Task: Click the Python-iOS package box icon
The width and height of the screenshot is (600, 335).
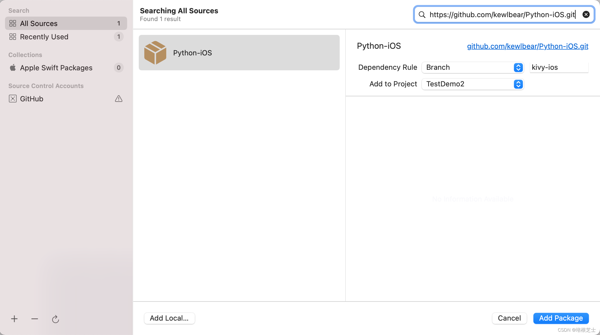Action: 155,53
